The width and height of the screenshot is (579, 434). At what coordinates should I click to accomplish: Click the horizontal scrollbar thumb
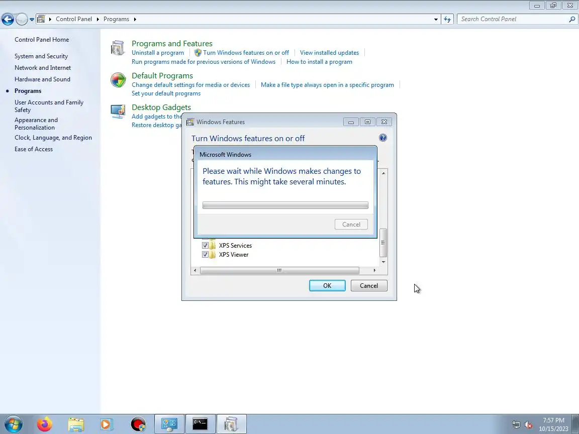point(279,271)
